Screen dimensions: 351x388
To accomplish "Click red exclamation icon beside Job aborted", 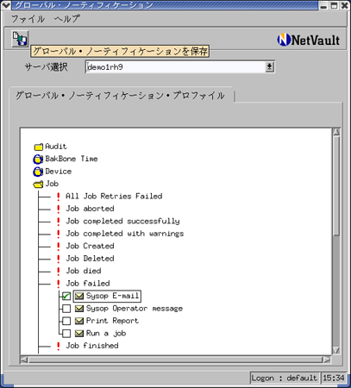I will 59,209.
